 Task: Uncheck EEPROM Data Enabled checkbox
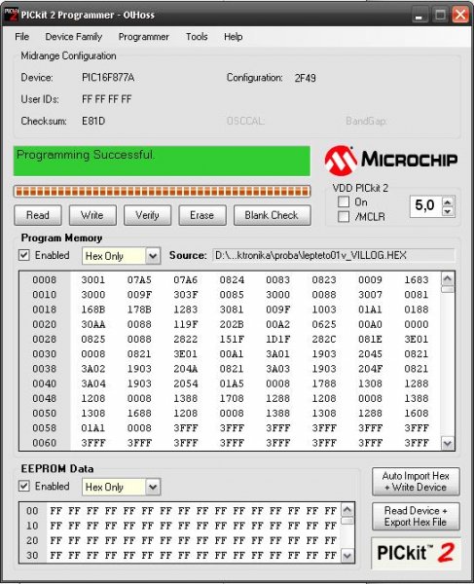(x=24, y=486)
